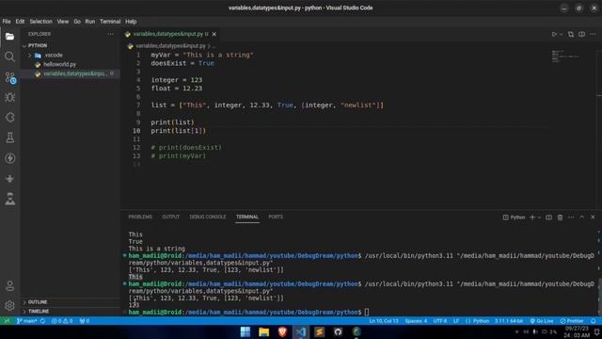
Task: Open the View menu
Action: (x=63, y=22)
